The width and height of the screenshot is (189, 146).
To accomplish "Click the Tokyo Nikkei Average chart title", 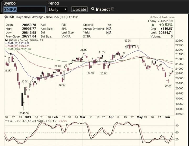I will tap(47, 17).
